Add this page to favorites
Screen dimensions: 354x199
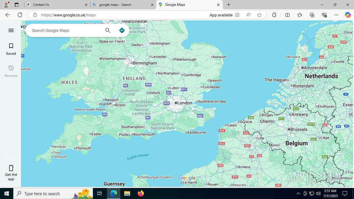pos(259,15)
